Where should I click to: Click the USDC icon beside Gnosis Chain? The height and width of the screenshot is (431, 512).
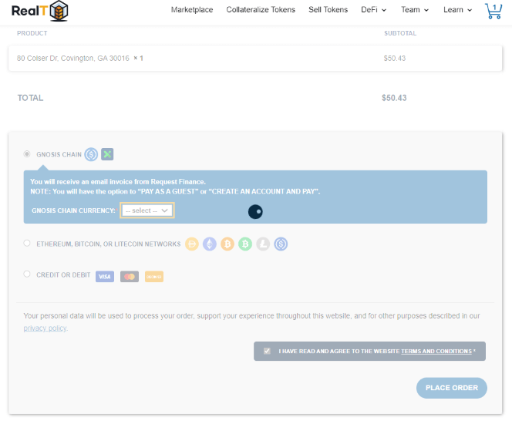click(x=91, y=154)
